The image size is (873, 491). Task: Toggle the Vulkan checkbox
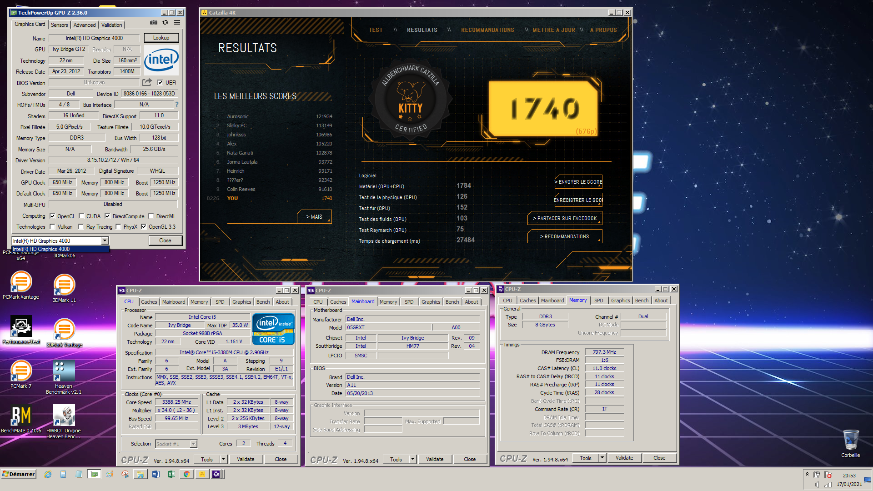coord(52,227)
